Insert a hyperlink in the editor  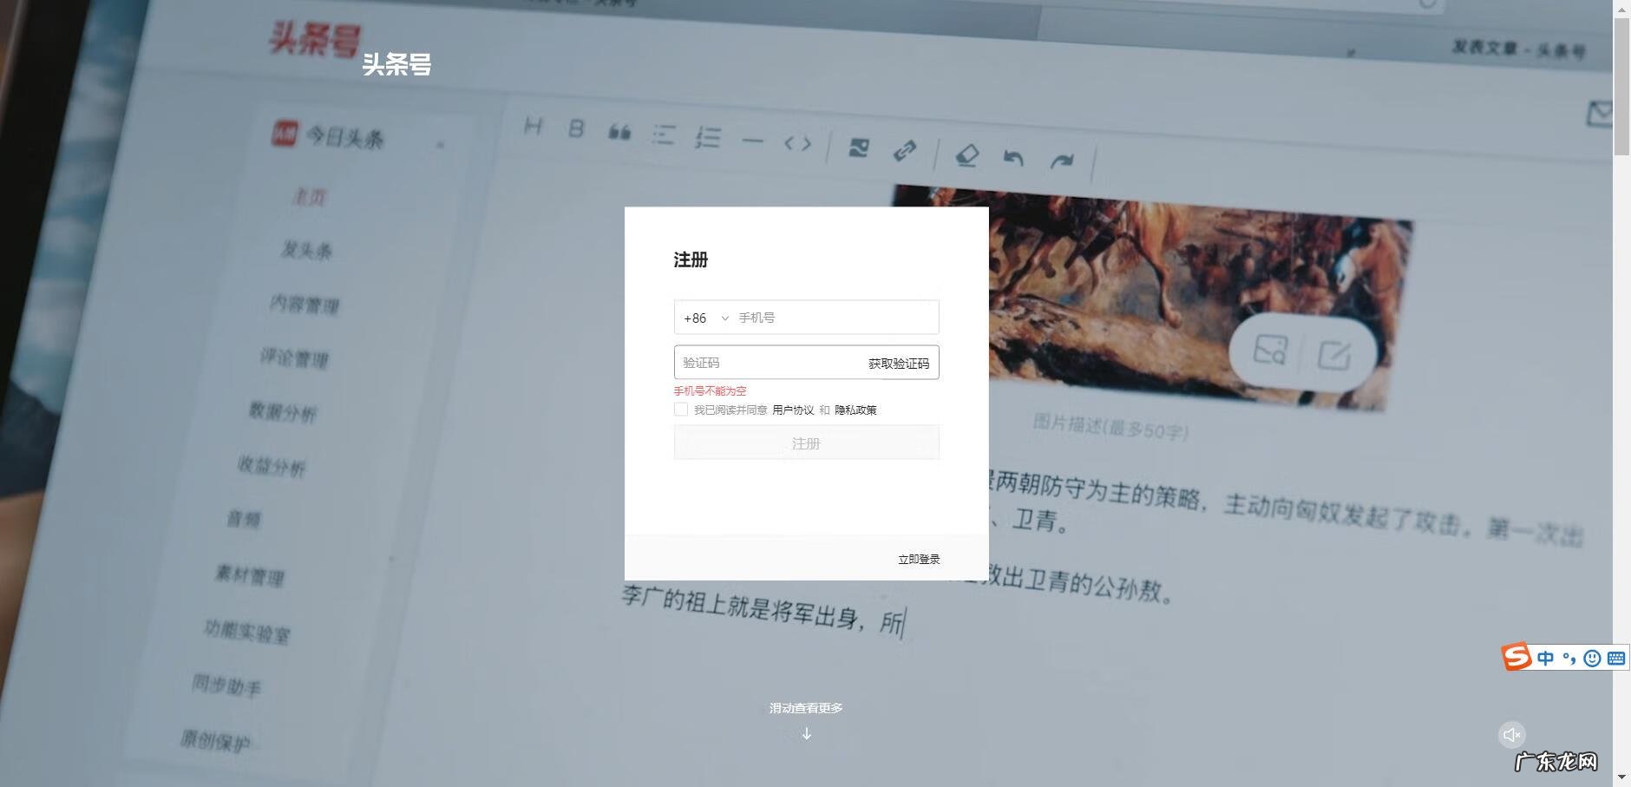point(906,151)
